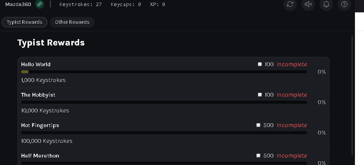The width and height of the screenshot is (364, 165).
Task: Click the keycap icon on The Hobbyist
Action: pyautogui.click(x=260, y=95)
